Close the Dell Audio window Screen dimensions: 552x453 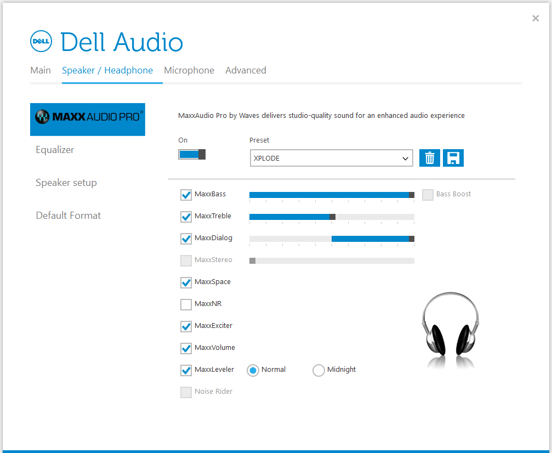click(x=536, y=18)
